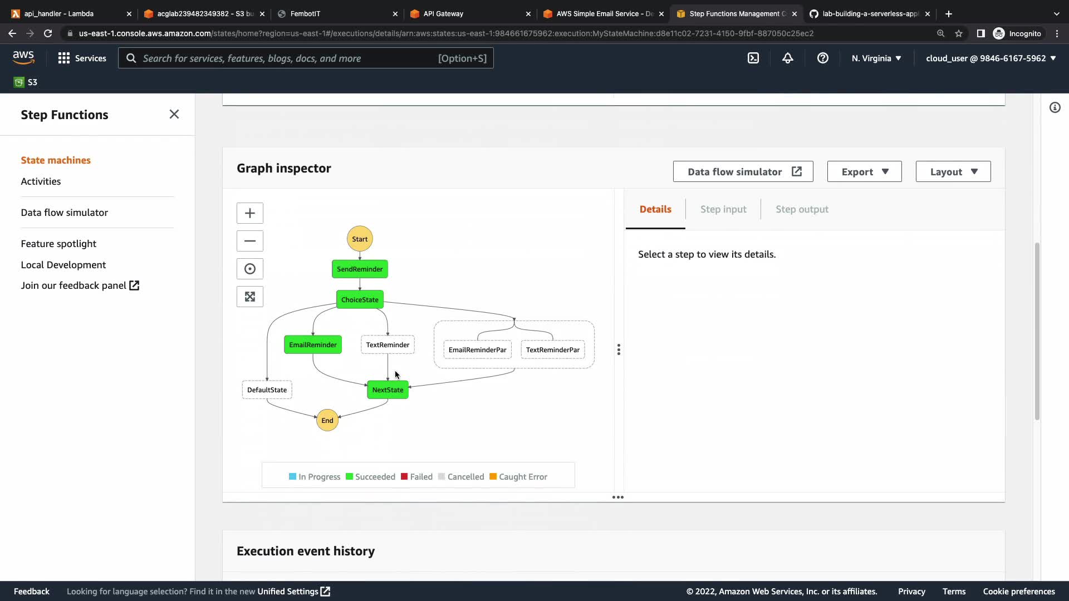Open the help question mark menu
1069x601 pixels.
click(822, 58)
